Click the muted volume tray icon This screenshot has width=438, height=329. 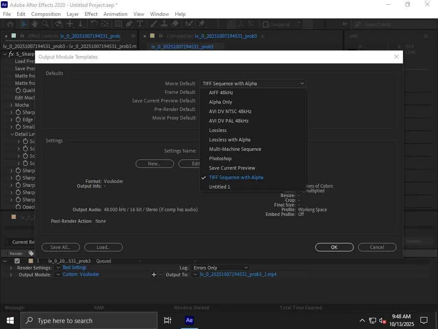click(x=382, y=320)
